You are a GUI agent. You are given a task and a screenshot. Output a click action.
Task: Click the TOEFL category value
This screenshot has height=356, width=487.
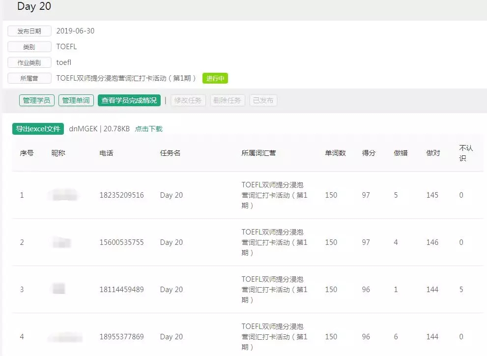pyautogui.click(x=66, y=47)
